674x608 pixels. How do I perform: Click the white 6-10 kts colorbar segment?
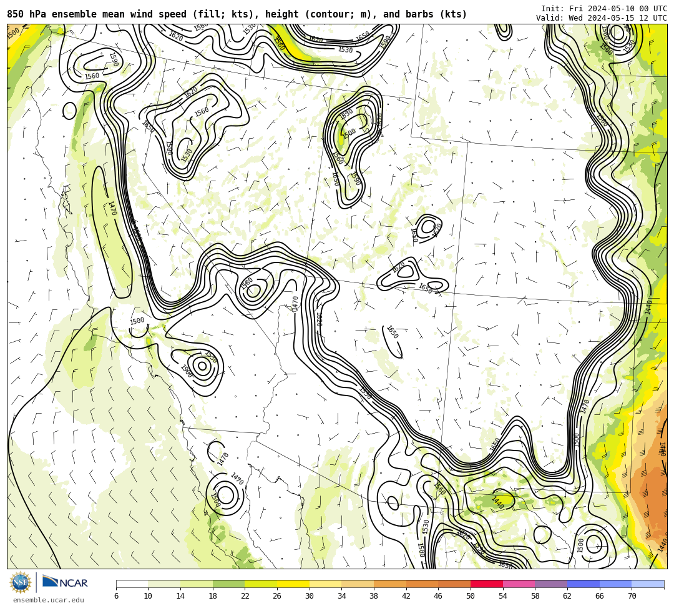tap(132, 584)
